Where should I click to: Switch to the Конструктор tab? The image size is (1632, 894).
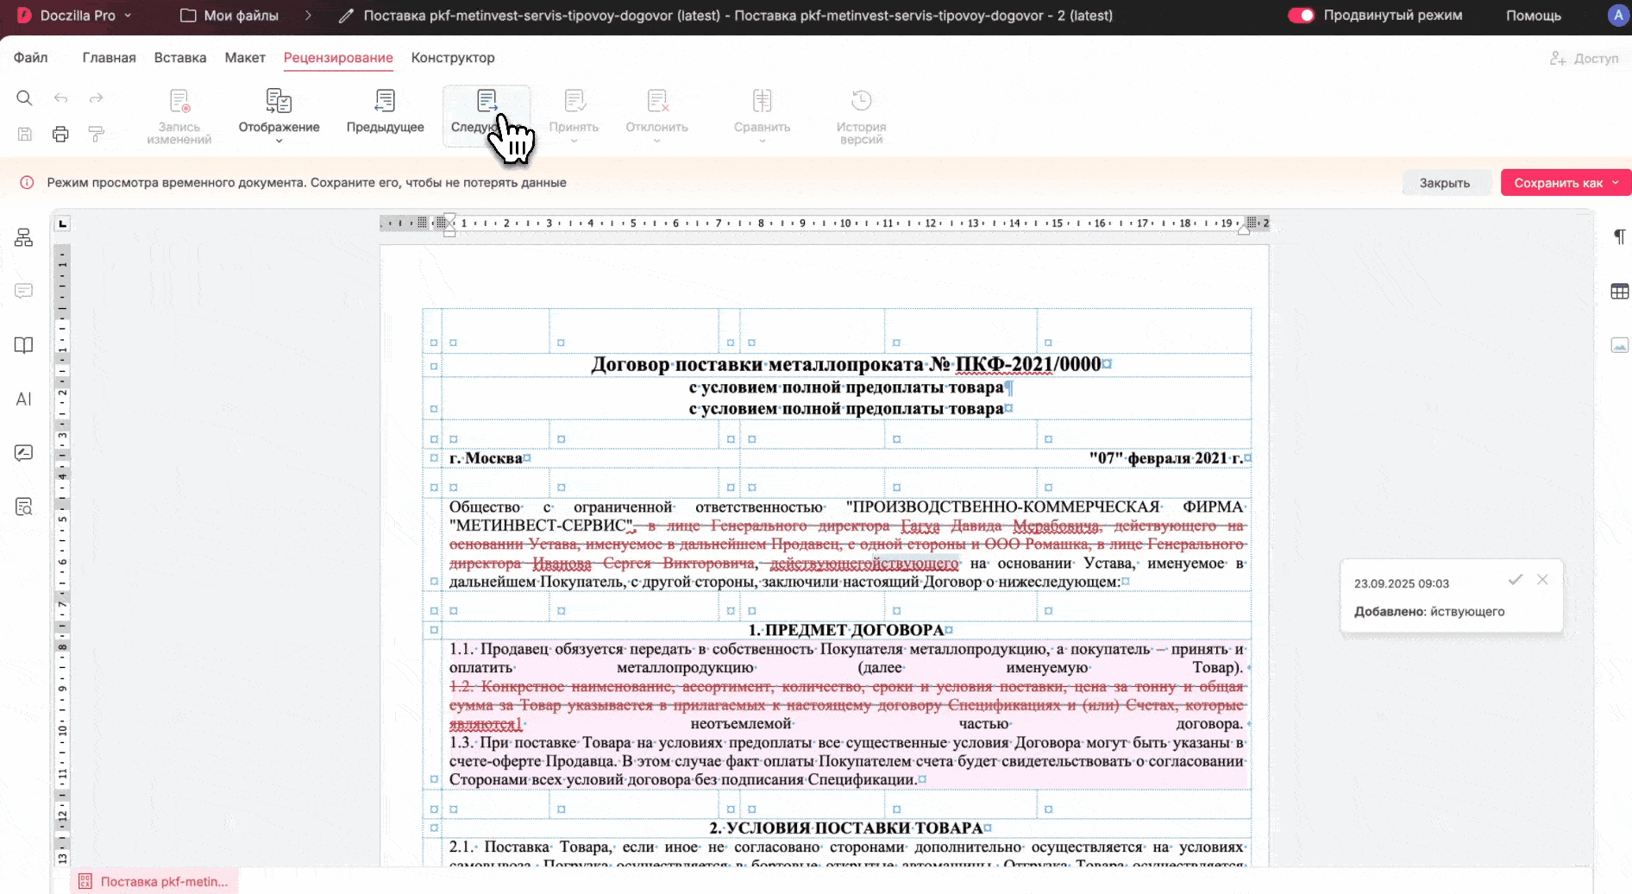[x=453, y=58]
